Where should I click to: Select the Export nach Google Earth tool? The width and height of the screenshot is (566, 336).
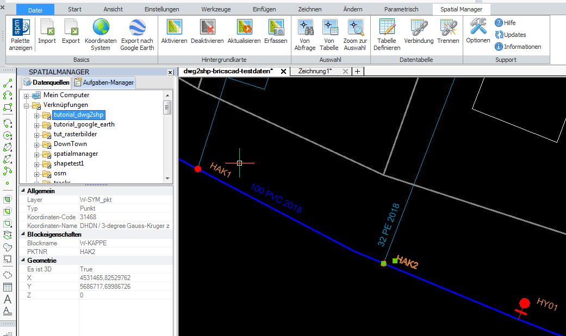tap(137, 33)
